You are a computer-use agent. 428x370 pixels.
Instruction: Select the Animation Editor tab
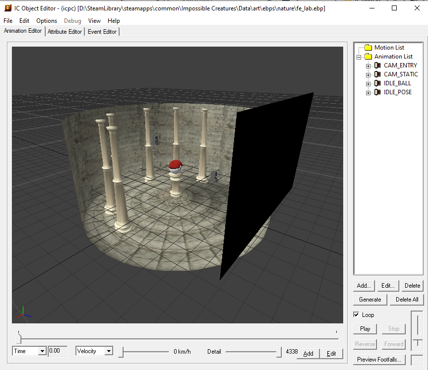[x=23, y=31]
